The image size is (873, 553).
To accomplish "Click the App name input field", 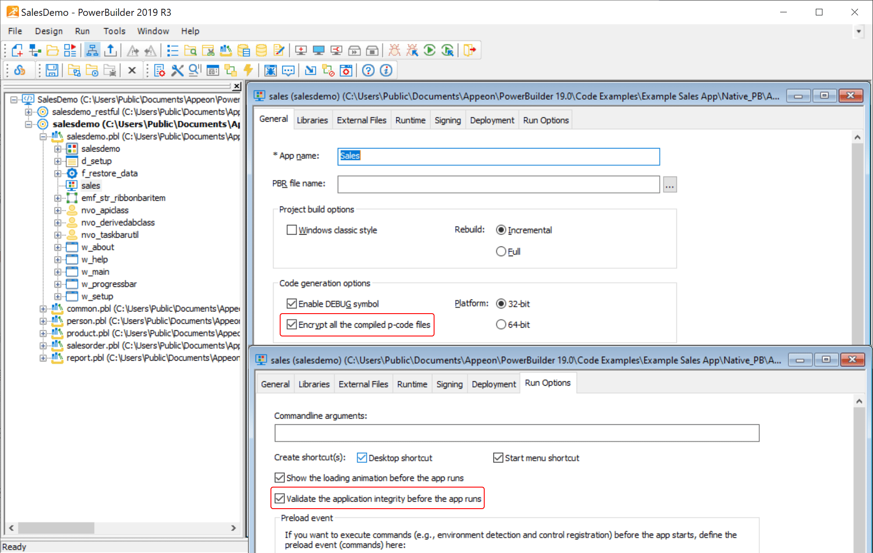I will pyautogui.click(x=499, y=156).
